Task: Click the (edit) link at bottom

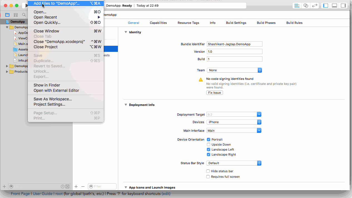Action: point(166,194)
